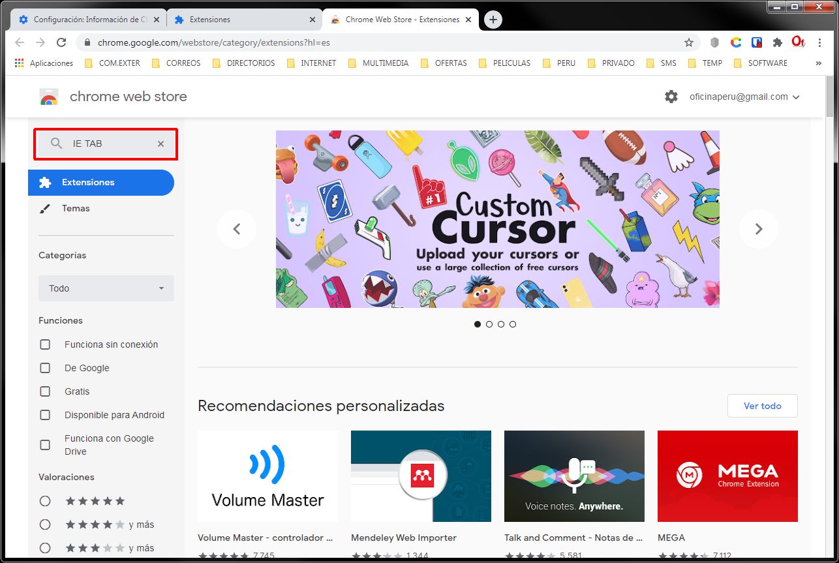Click the page vertical scrollbar thumb

click(x=830, y=95)
